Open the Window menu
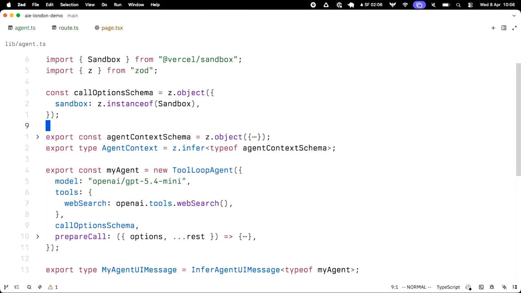The height and width of the screenshot is (293, 521). 136,4
